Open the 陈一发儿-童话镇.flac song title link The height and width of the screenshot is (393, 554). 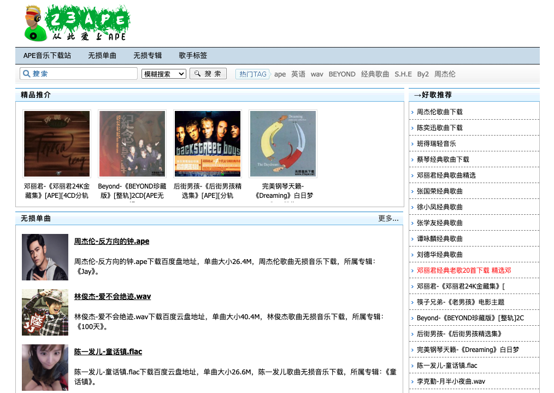[x=108, y=351]
